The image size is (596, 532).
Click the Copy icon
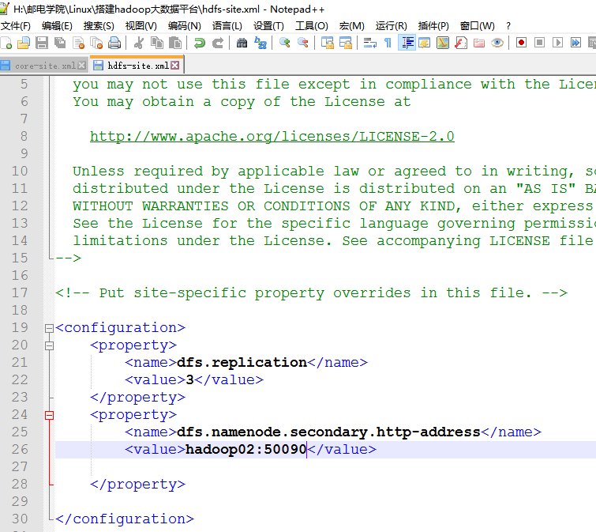[157, 43]
